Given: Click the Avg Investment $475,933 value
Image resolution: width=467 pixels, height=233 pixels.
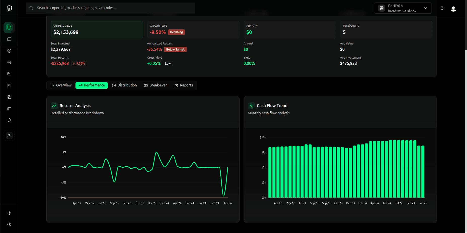Looking at the screenshot, I should pyautogui.click(x=348, y=64).
